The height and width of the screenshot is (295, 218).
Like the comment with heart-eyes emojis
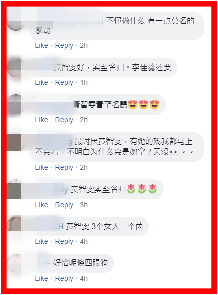(x=41, y=120)
